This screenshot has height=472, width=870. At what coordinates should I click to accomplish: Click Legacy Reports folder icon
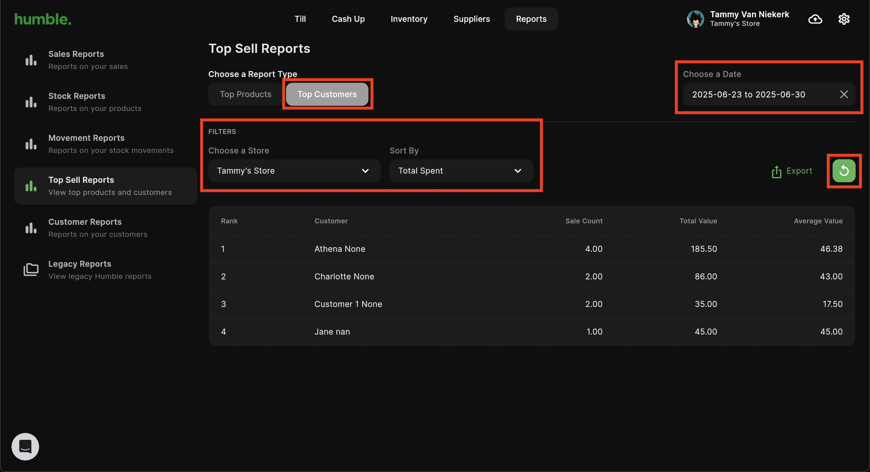point(31,270)
